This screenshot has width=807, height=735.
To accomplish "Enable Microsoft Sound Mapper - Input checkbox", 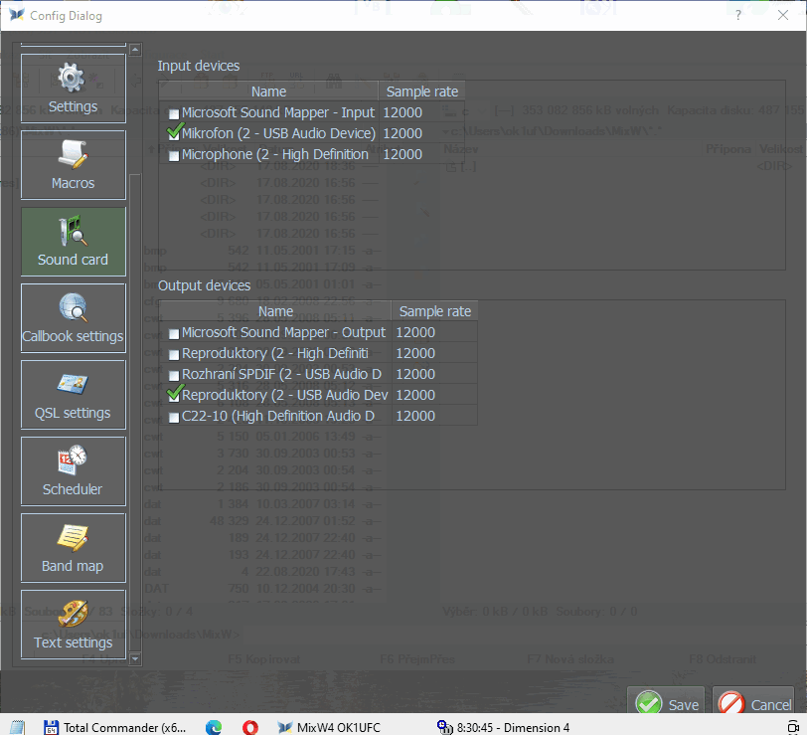I will 175,113.
